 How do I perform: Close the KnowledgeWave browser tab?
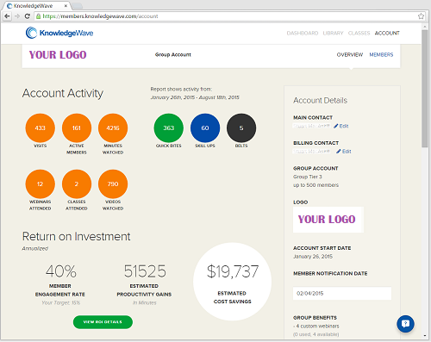point(66,6)
